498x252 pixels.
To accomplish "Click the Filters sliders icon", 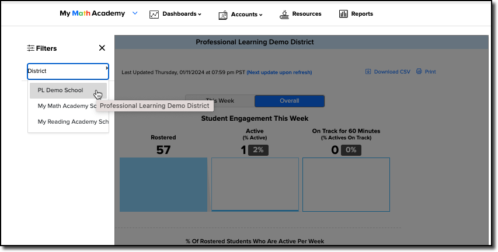I will [30, 48].
